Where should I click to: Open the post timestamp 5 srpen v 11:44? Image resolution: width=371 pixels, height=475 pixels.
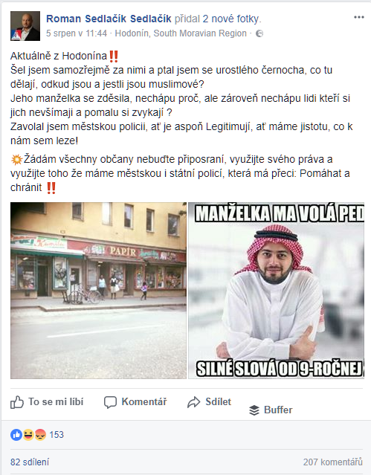click(77, 33)
